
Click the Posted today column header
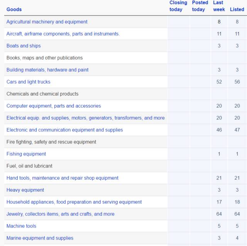pyautogui.click(x=200, y=6)
